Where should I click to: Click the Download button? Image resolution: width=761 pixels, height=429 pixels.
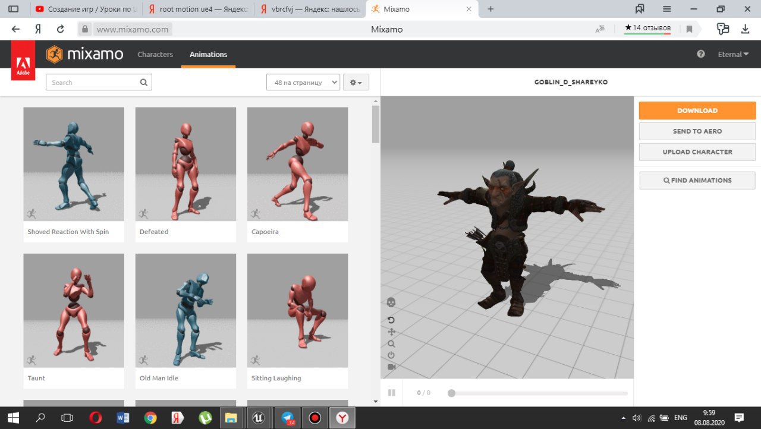pyautogui.click(x=697, y=111)
